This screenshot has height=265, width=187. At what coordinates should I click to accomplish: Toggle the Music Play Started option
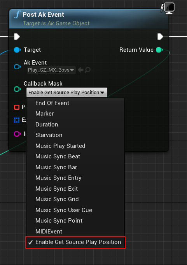(75, 146)
